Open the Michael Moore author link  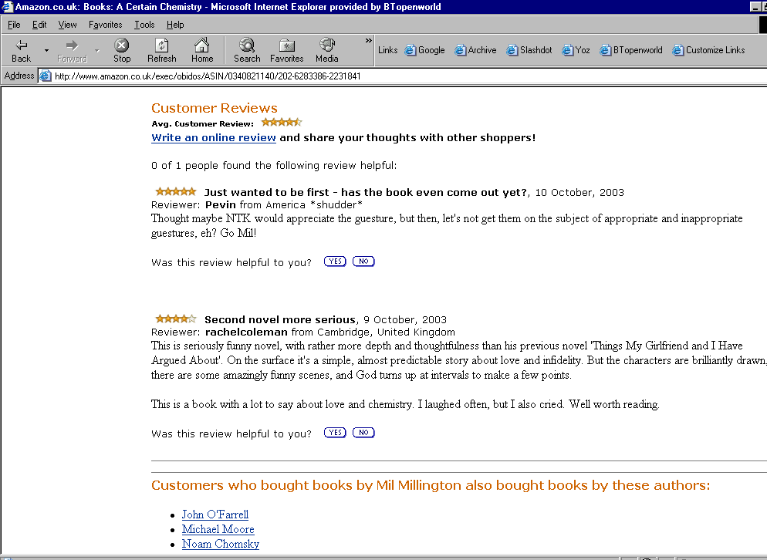[218, 529]
